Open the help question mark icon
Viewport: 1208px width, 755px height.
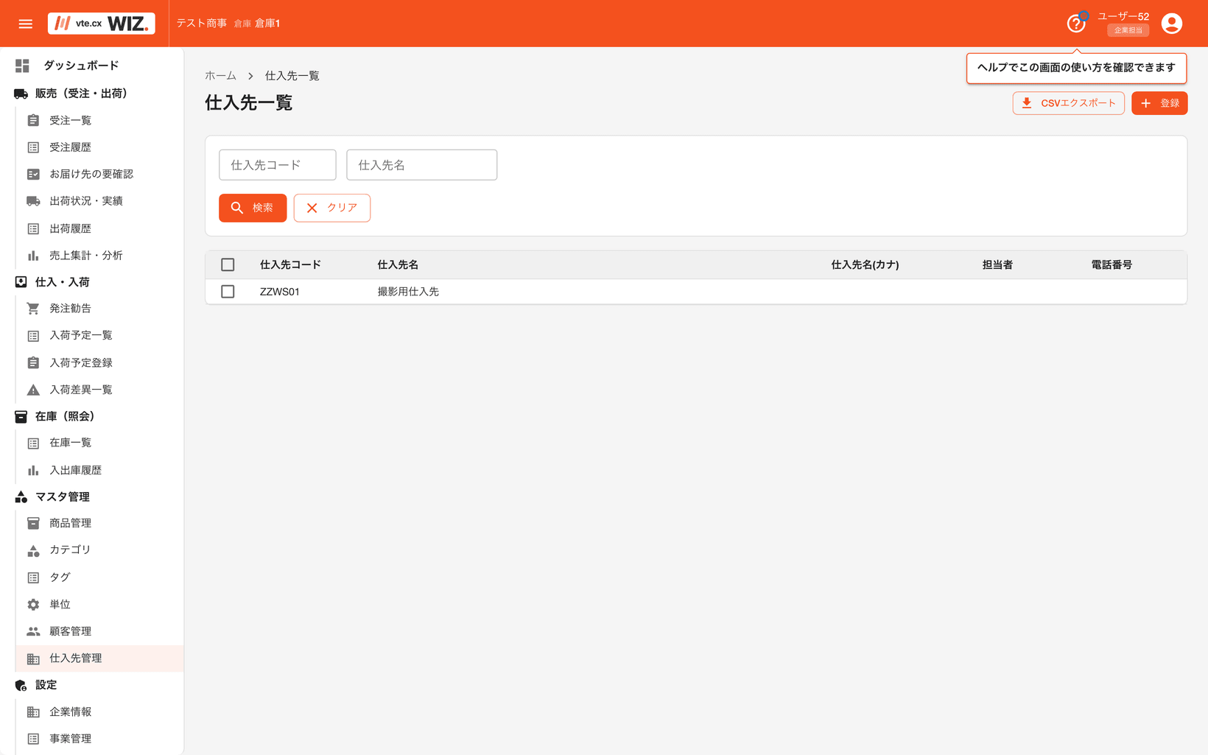1076,24
